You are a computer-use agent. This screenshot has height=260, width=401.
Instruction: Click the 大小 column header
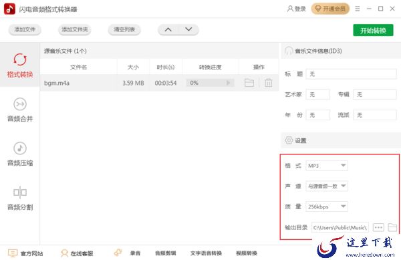[x=133, y=67]
